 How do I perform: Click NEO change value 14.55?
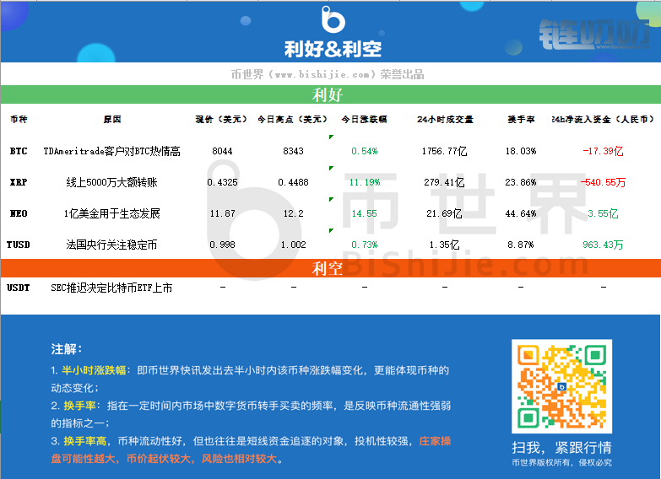[x=365, y=213]
